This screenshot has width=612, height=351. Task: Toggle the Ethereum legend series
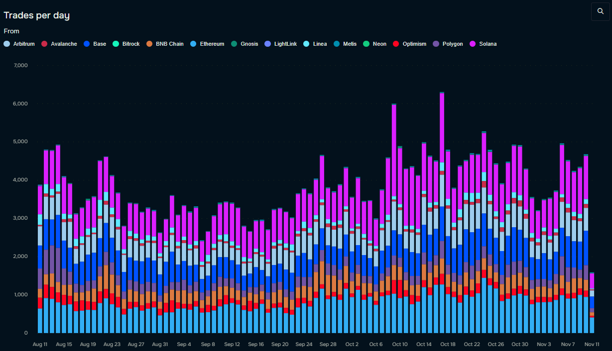(x=207, y=44)
